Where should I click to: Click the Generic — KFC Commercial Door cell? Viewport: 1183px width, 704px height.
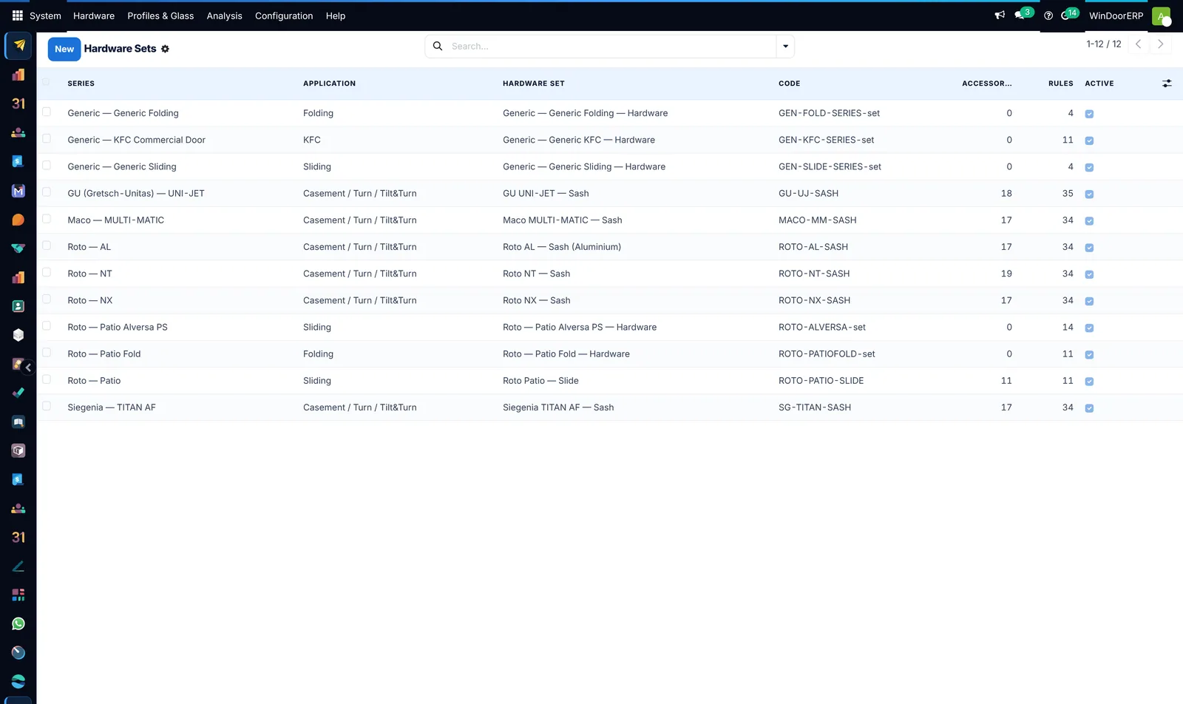coord(137,140)
